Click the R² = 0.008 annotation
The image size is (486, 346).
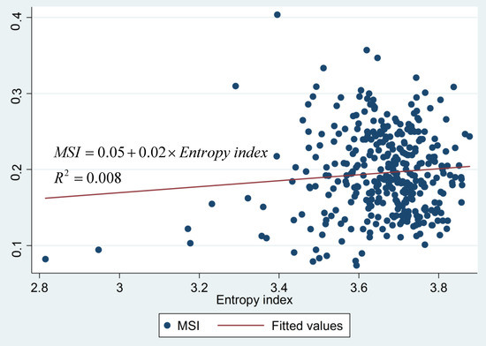click(x=87, y=177)
